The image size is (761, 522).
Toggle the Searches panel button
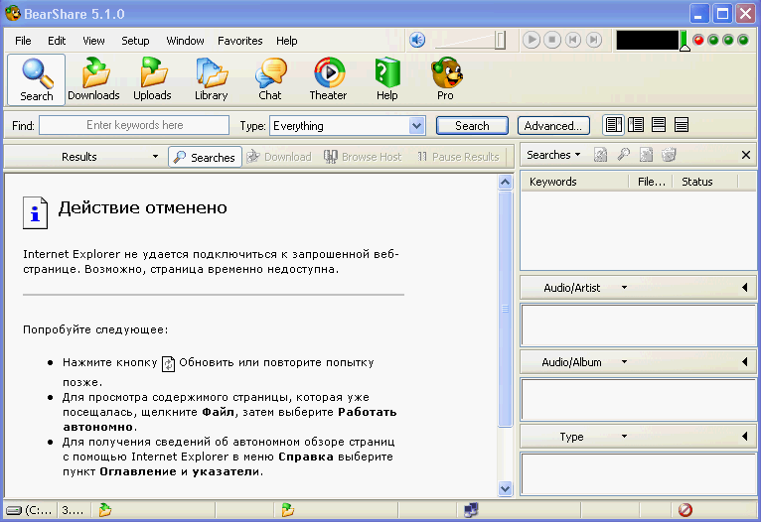click(205, 157)
